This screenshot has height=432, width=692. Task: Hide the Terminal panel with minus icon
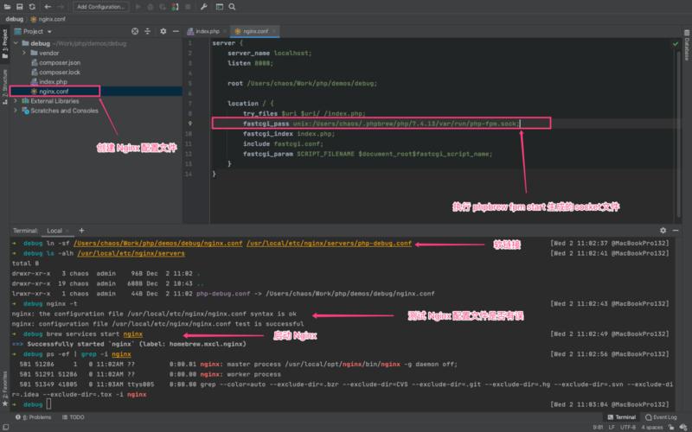(676, 230)
